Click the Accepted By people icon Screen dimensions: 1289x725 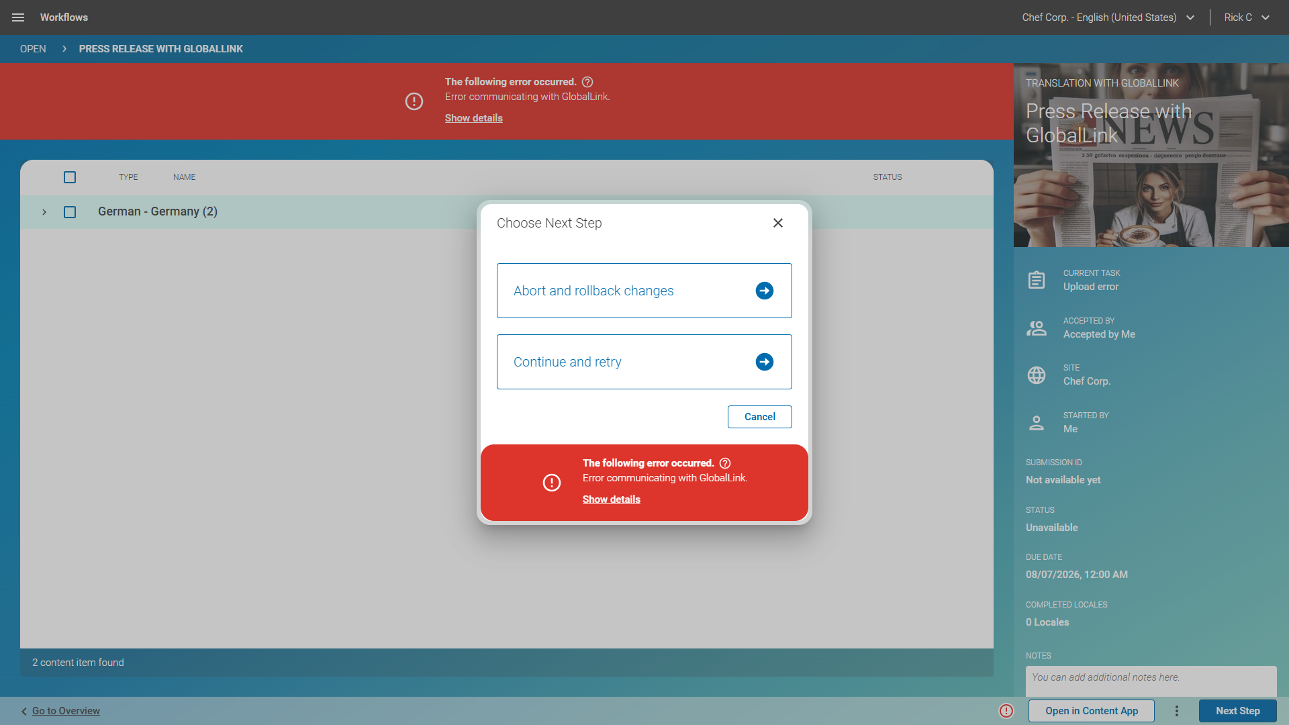click(x=1037, y=328)
